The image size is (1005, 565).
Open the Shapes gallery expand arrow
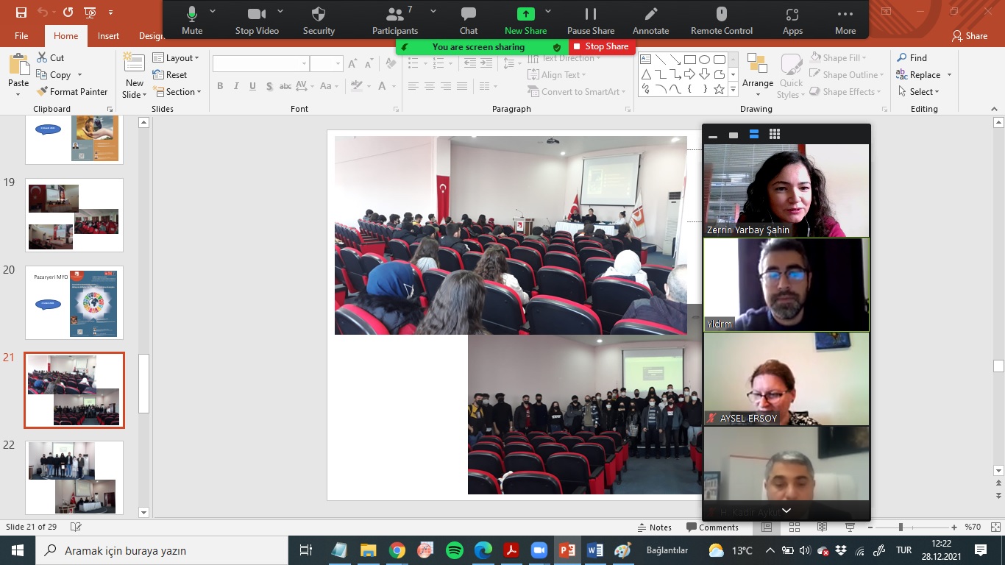733,90
